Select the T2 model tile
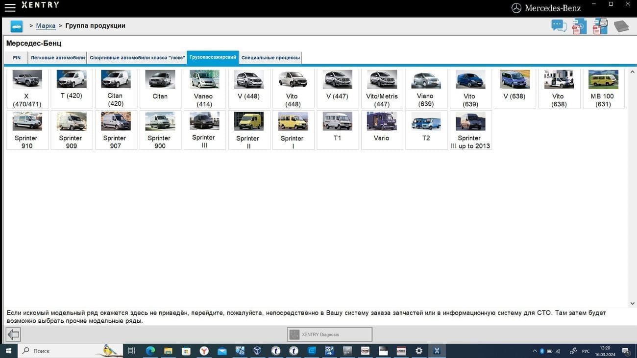 coord(426,130)
